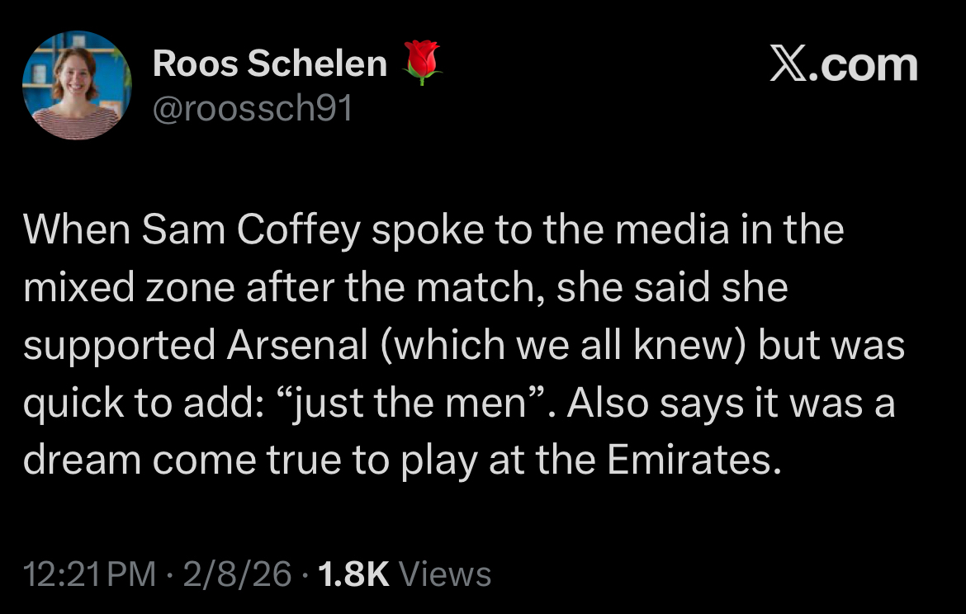The height and width of the screenshot is (614, 966).
Task: Click the X logo in X.com
Action: (791, 65)
